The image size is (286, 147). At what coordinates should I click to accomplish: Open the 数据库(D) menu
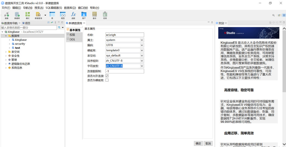click(70, 8)
